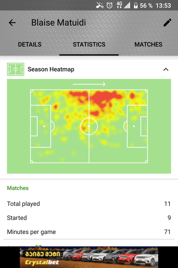Tap the football pitch icon beside Season Heatmap
Screen dimensions: 178x268
15,69
